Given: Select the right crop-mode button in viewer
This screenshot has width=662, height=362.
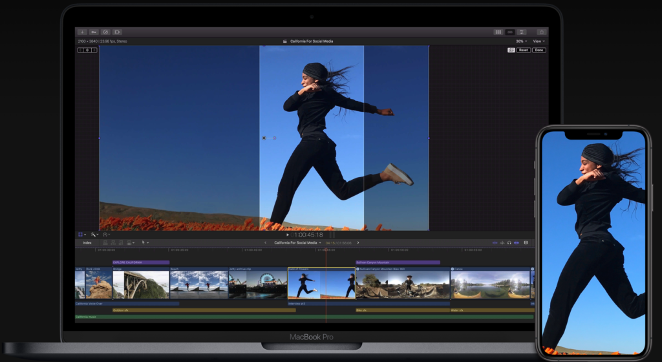Looking at the screenshot, I should 94,50.
